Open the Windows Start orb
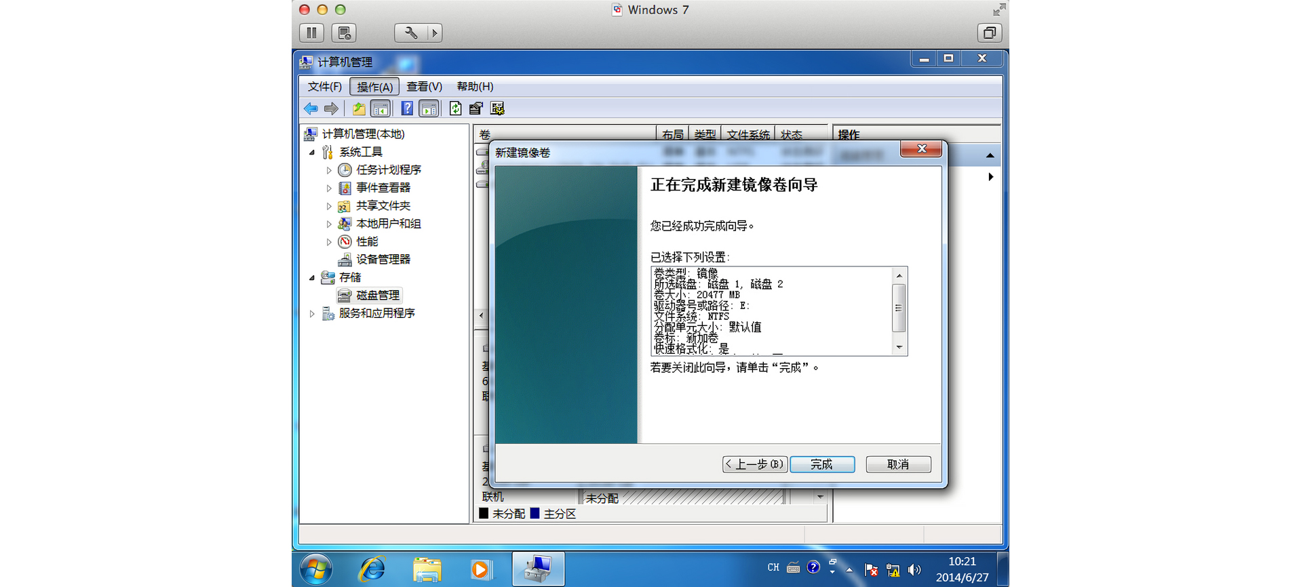This screenshot has height=587, width=1301. 317,569
